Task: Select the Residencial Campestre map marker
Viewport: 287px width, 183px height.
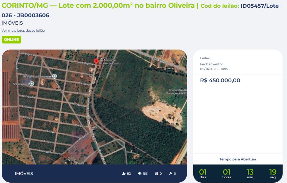Action: [54, 76]
